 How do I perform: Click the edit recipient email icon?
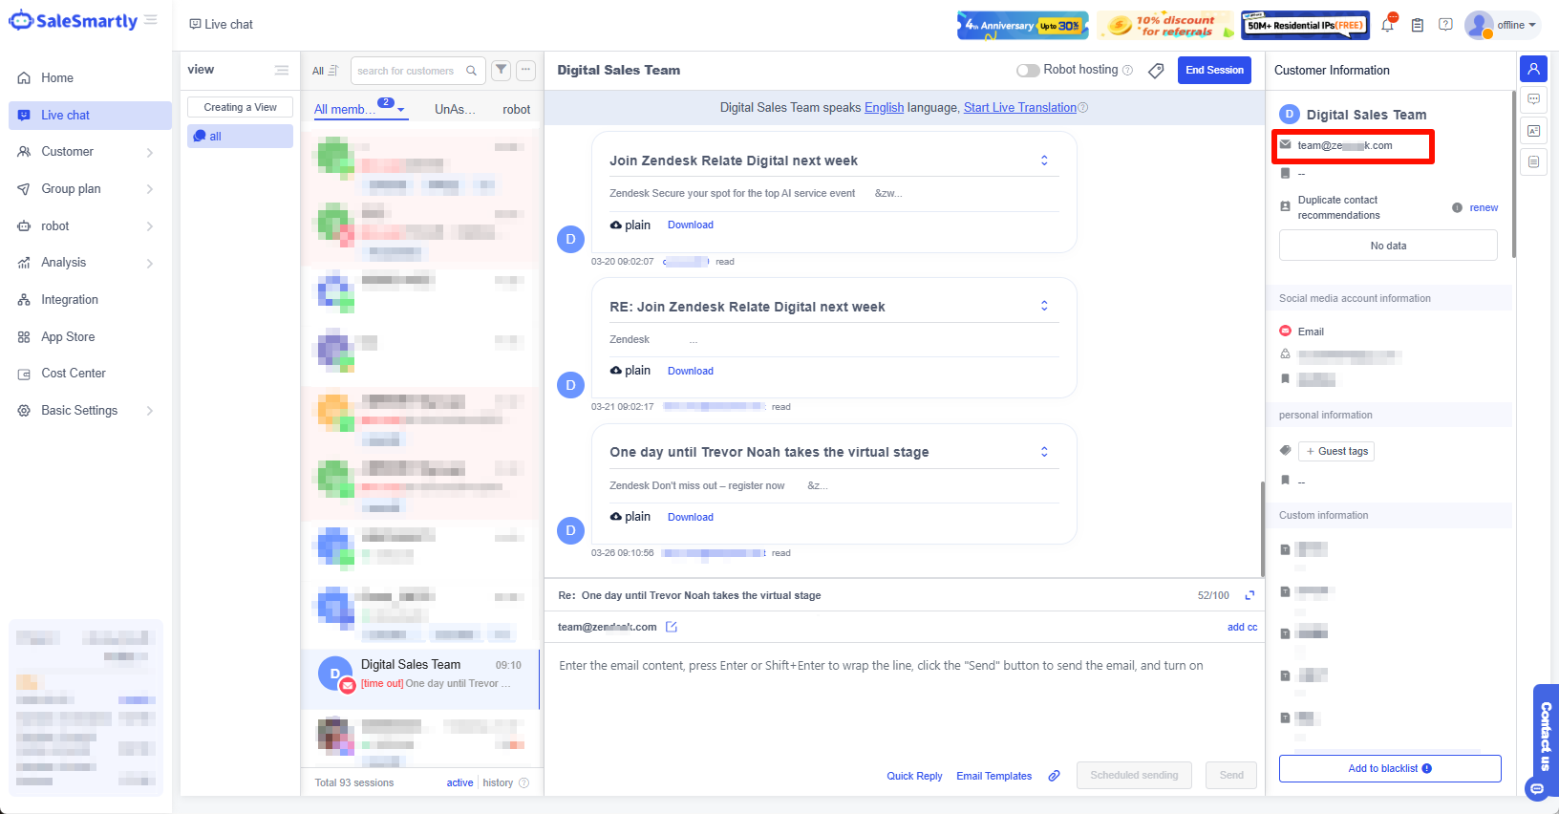(672, 627)
